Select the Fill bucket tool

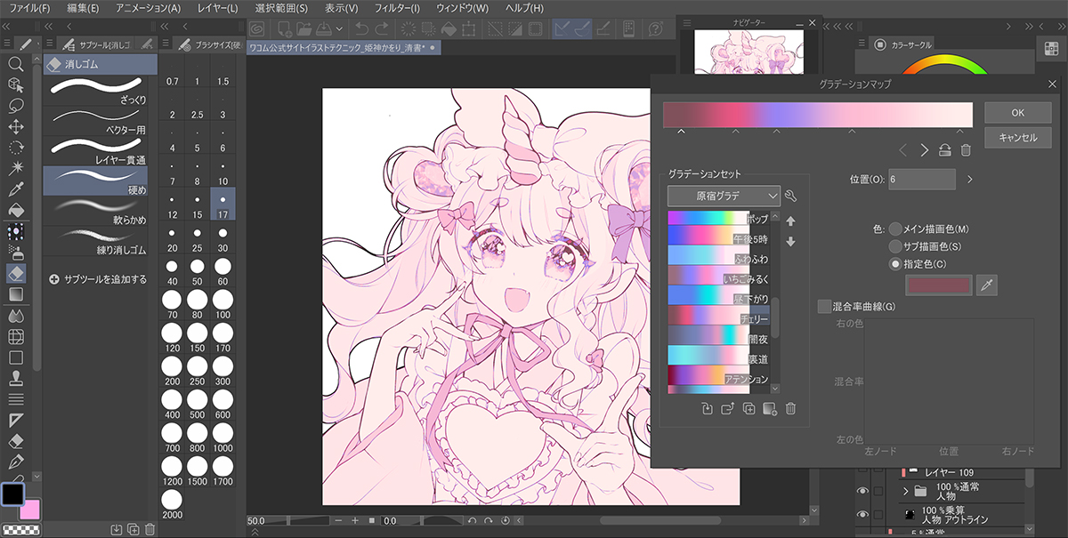[15, 211]
